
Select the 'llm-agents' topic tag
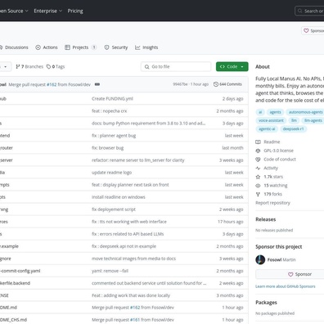[x=313, y=120]
